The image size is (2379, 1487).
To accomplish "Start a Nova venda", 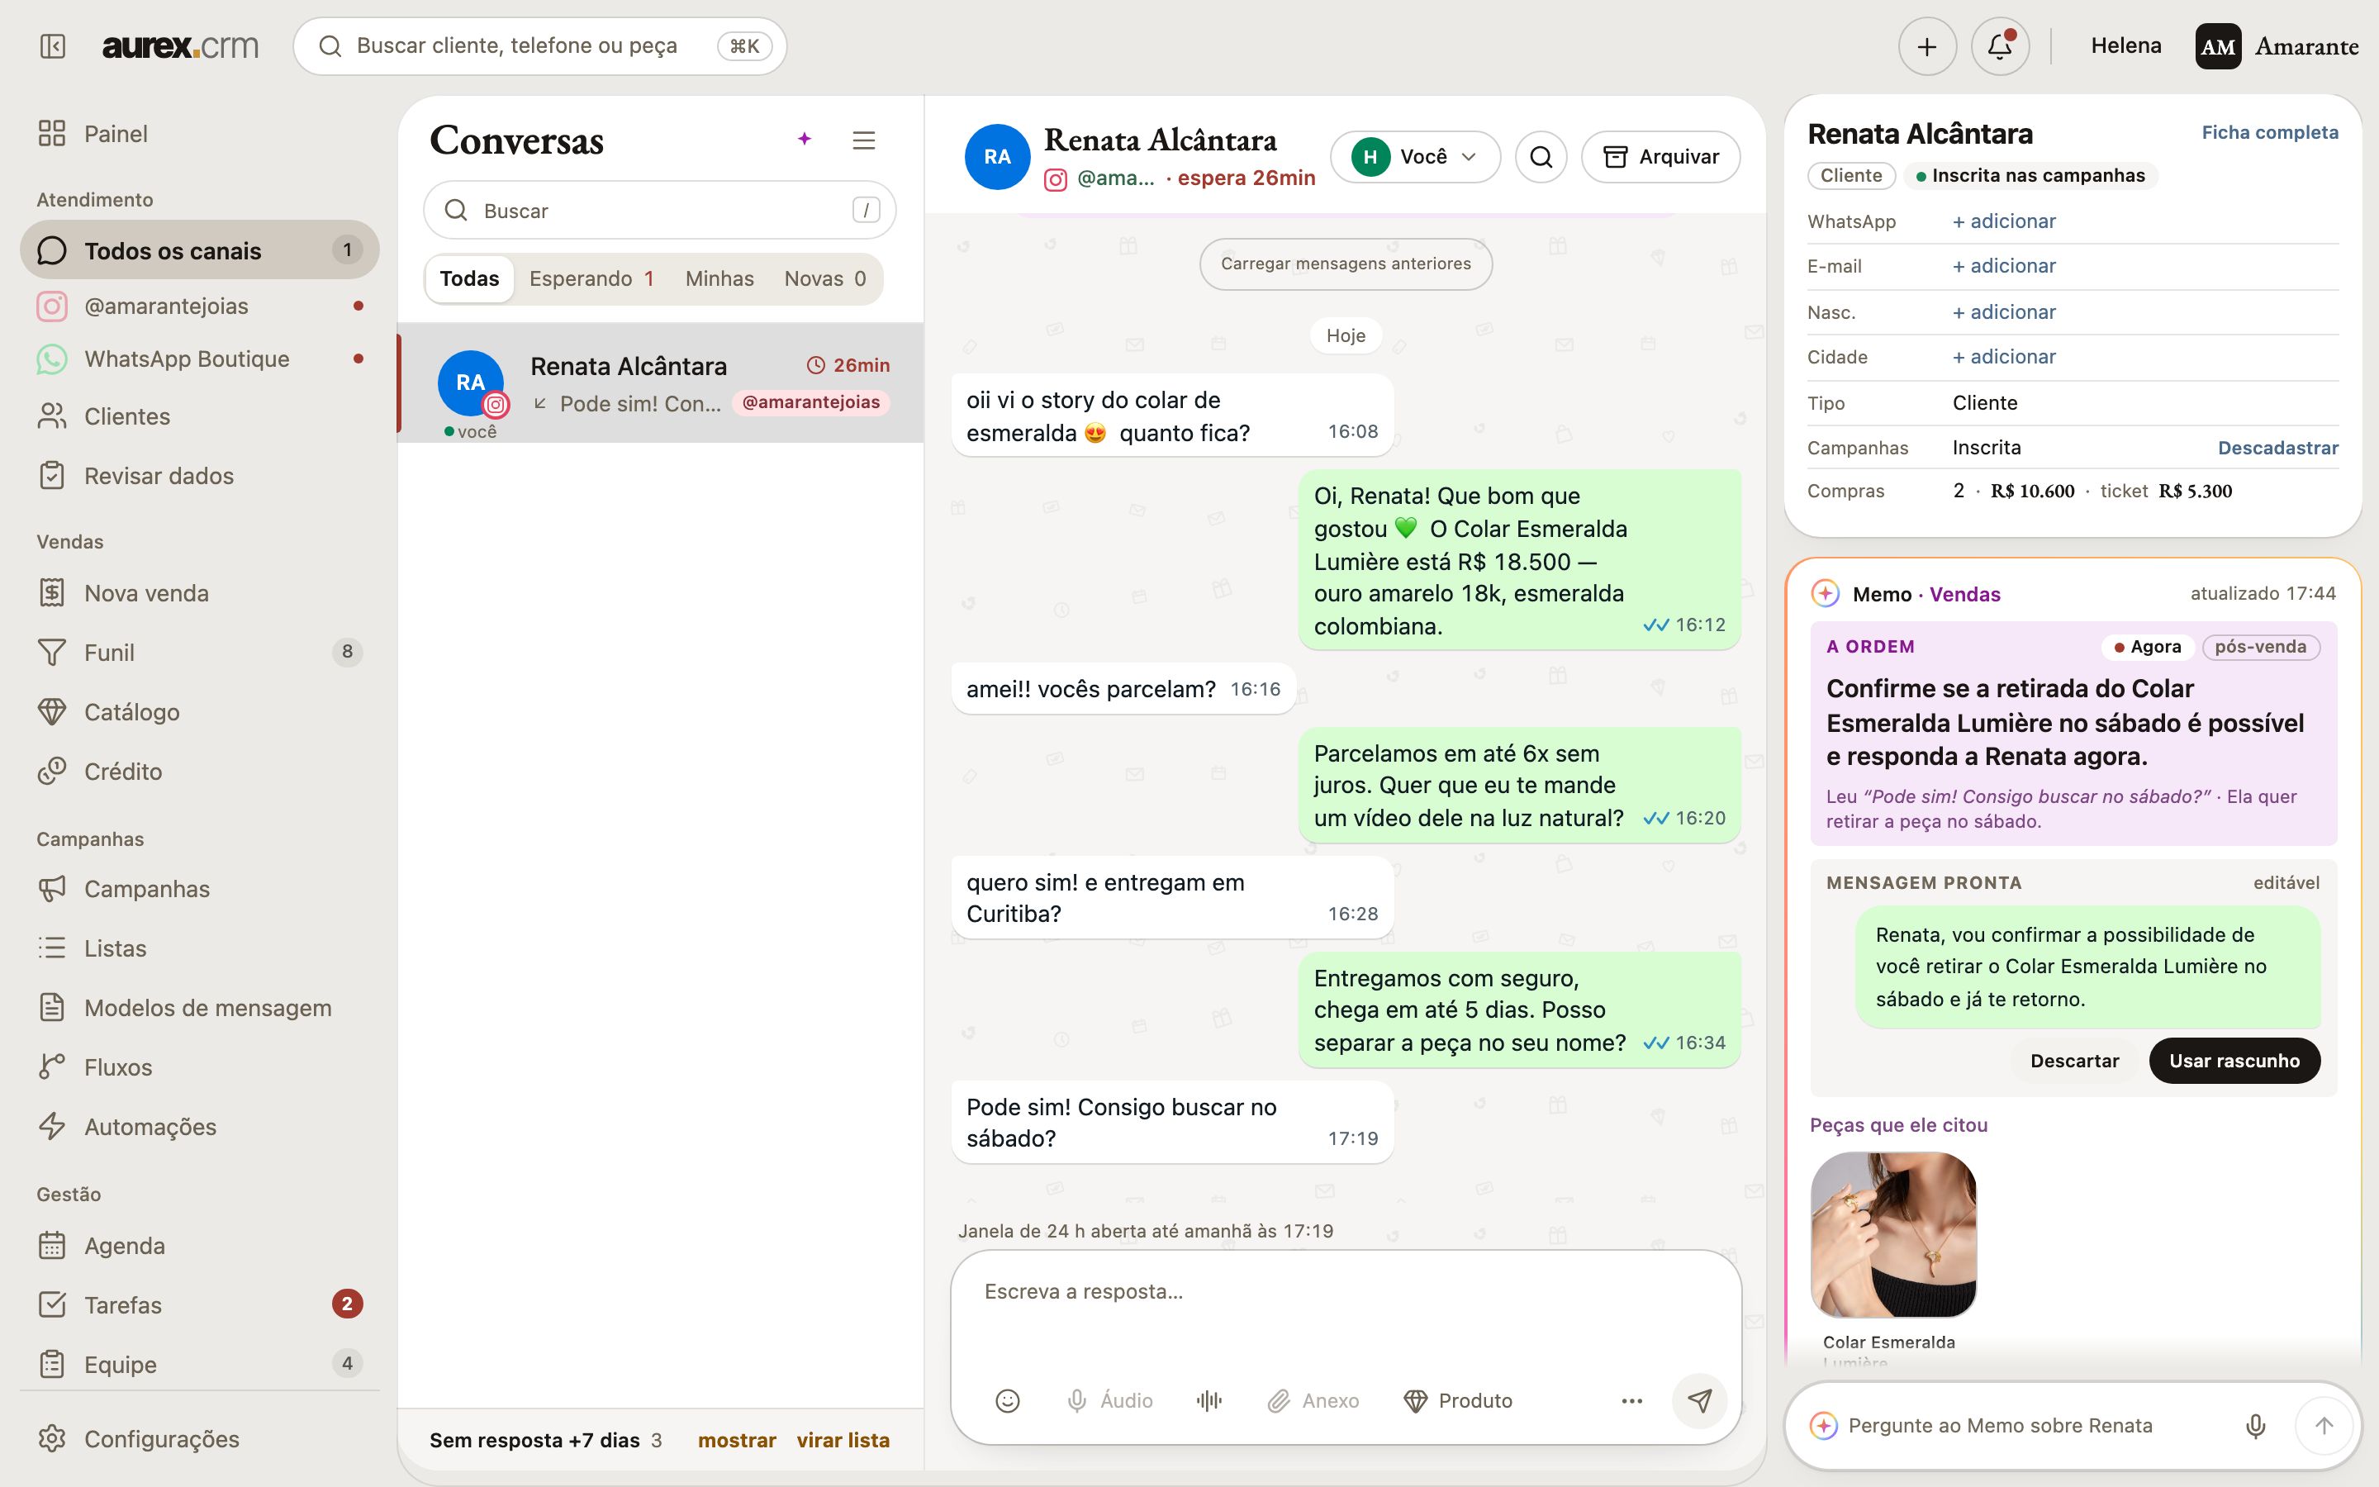I will click(x=200, y=593).
